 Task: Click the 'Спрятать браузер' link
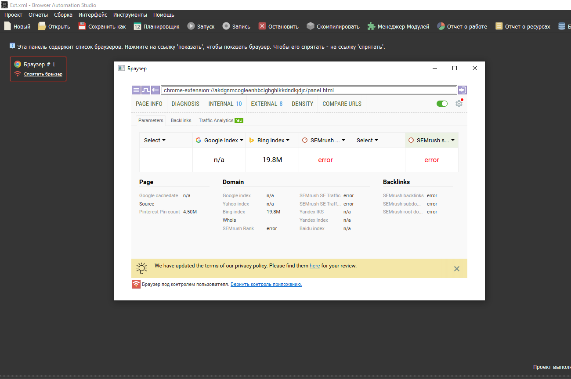[x=43, y=74]
